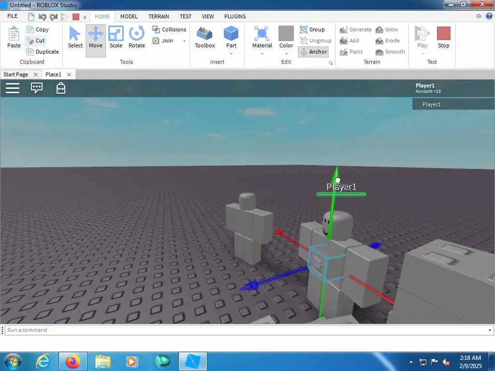
Task: Generate terrain
Action: tap(356, 29)
